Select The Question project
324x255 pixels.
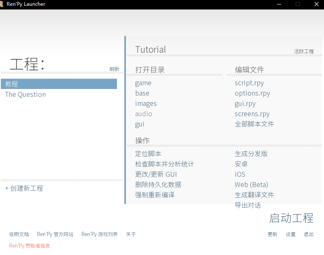pos(26,94)
